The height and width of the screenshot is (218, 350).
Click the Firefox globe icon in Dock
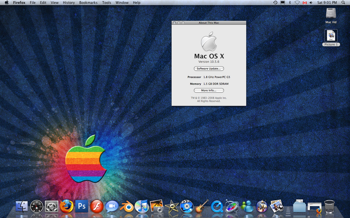pos(67,206)
